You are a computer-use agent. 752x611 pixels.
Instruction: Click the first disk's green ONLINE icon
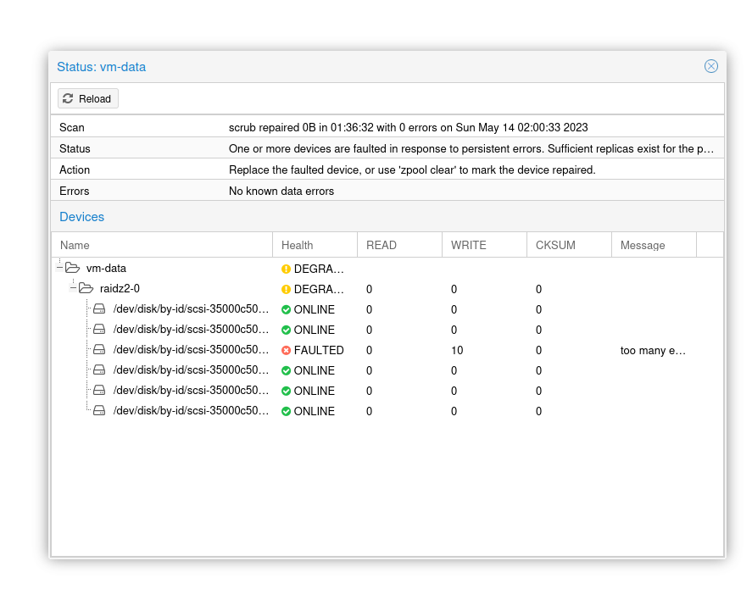point(287,309)
